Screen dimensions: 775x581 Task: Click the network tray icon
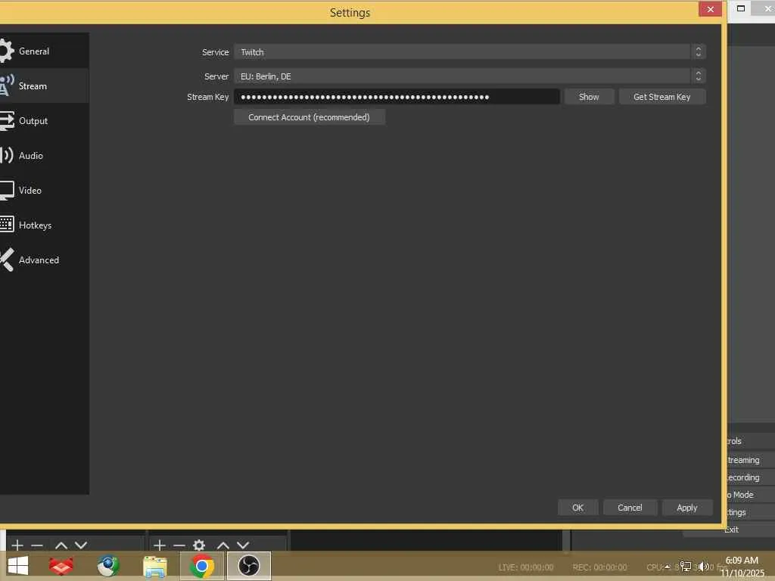(686, 567)
